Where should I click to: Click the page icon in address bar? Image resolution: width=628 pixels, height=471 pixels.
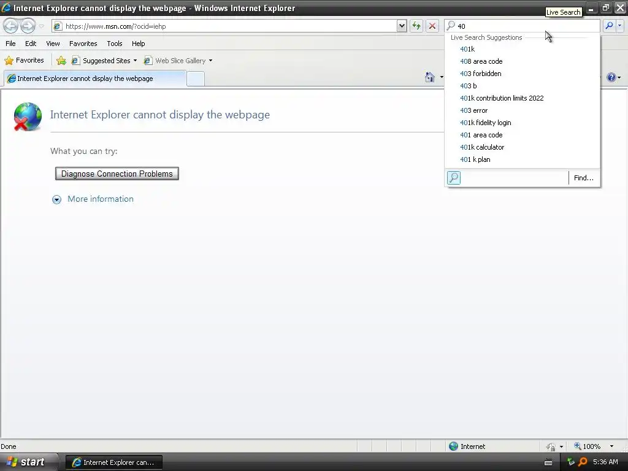click(58, 26)
